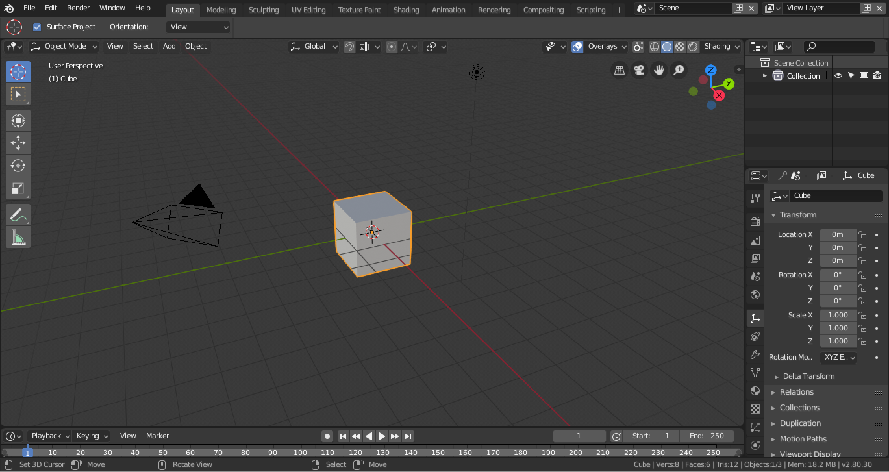
Task: Switch to wireframe shading mode
Action: click(655, 46)
